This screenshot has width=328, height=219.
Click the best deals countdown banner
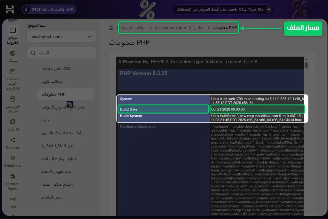223,9
